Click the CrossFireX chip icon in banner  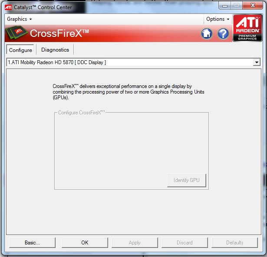[16, 33]
